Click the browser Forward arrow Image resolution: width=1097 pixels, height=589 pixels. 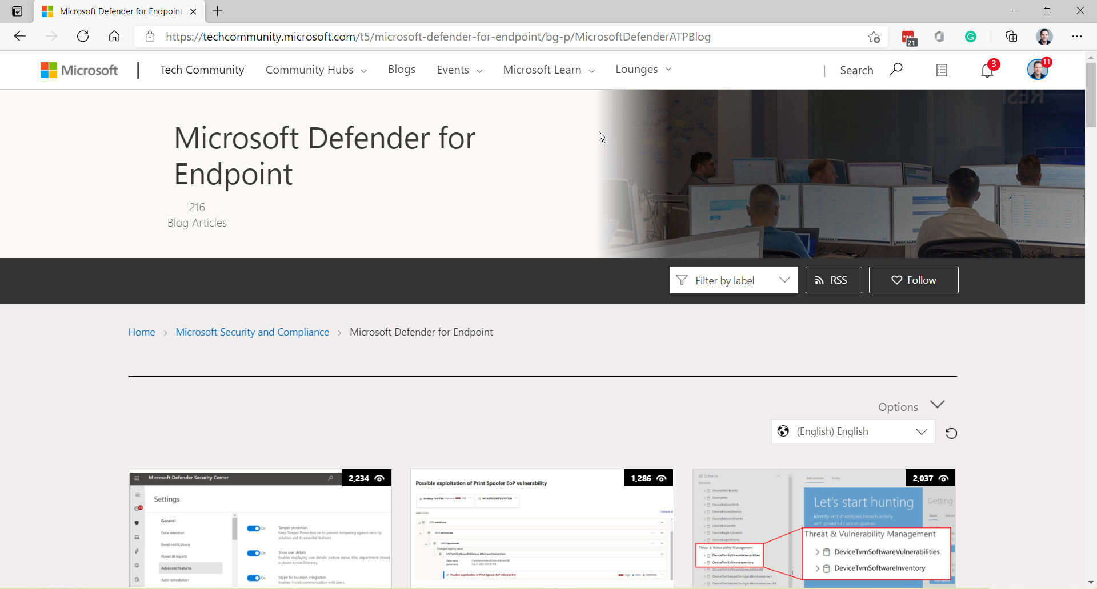point(51,37)
